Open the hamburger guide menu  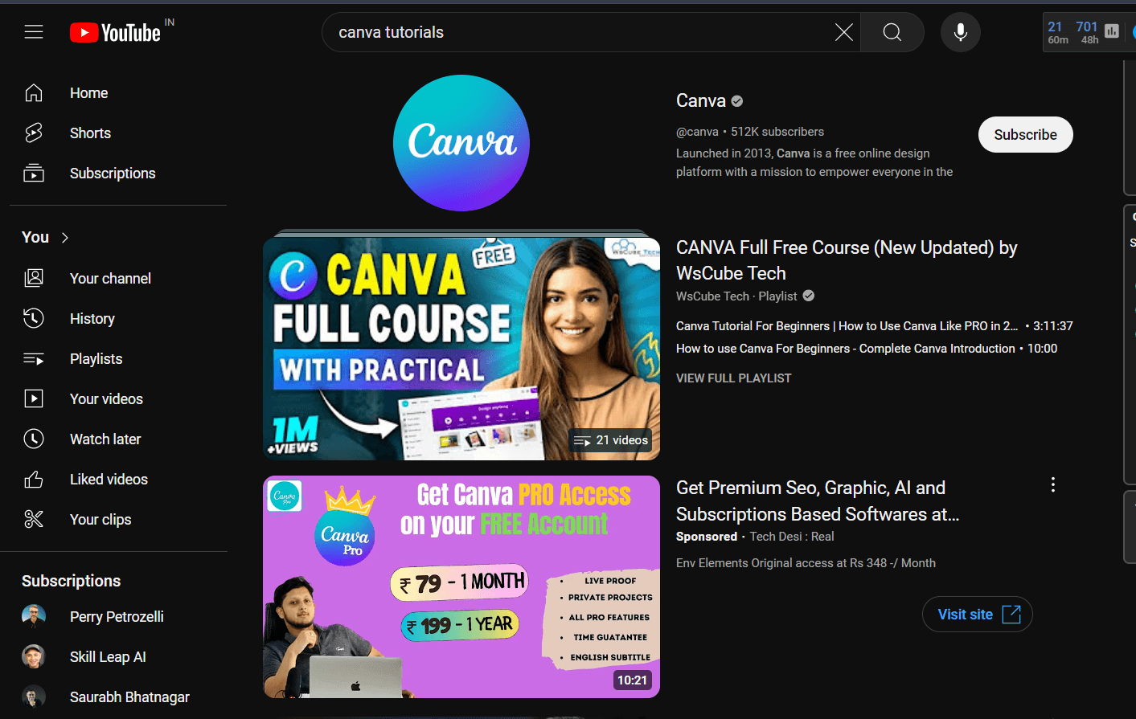(x=34, y=32)
